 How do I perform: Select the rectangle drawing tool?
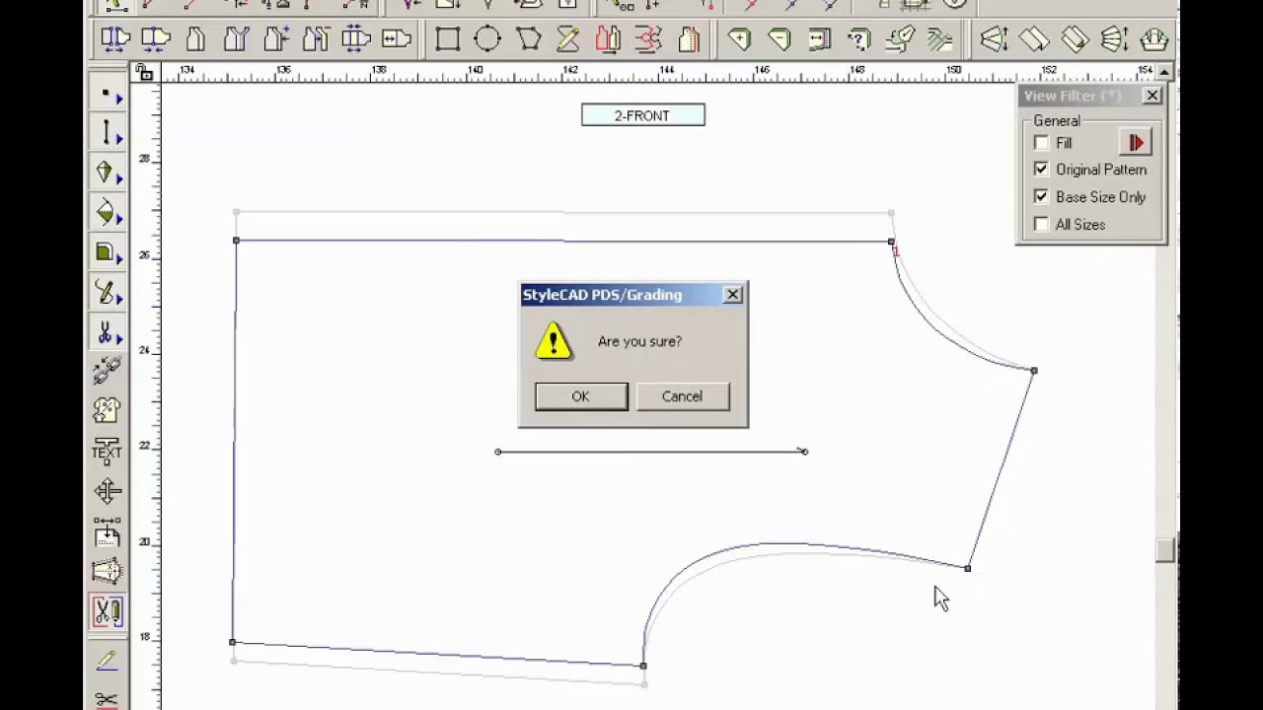pyautogui.click(x=447, y=39)
